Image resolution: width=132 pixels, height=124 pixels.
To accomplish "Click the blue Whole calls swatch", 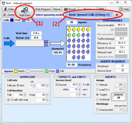I will click(x=12, y=20).
